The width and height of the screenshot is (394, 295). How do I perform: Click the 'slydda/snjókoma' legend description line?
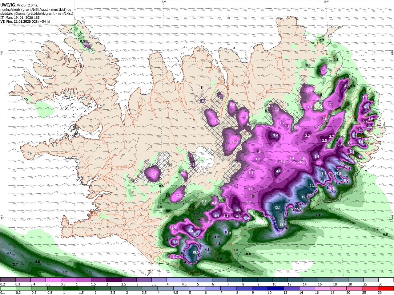click(x=37, y=14)
